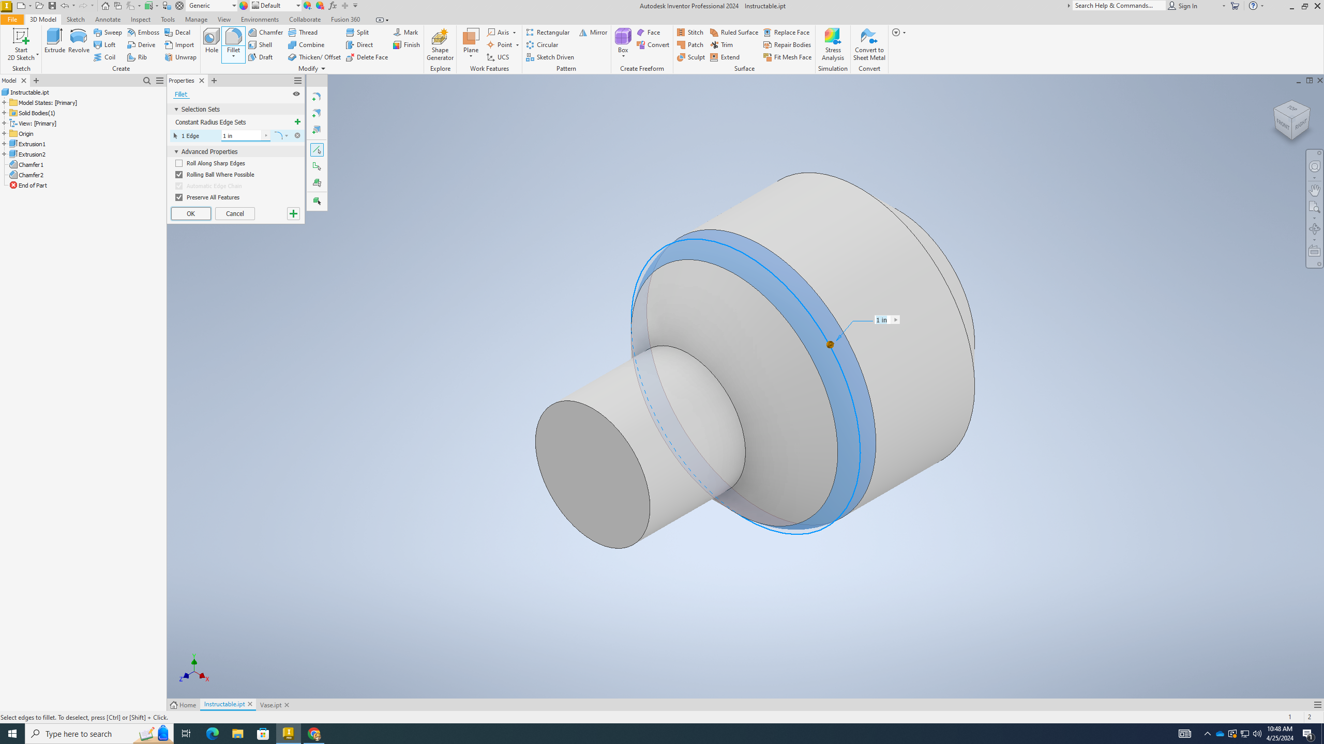This screenshot has height=744, width=1324.
Task: Open the Inspect ribbon tab
Action: pos(140,19)
